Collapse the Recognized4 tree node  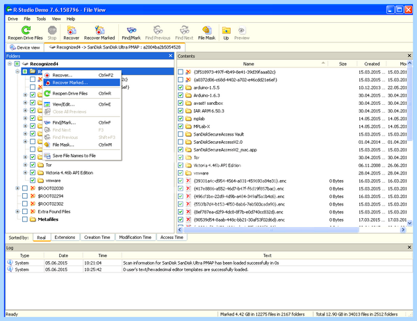coord(10,64)
